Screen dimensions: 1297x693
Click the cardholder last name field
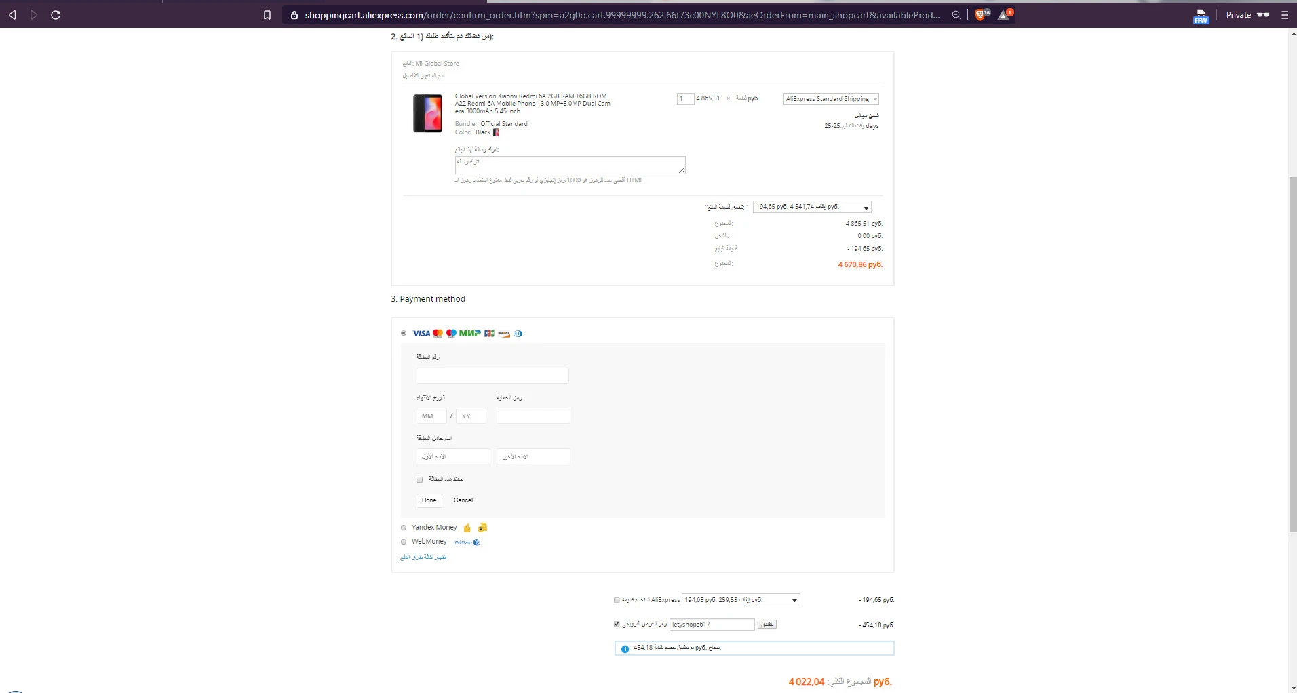click(x=533, y=456)
